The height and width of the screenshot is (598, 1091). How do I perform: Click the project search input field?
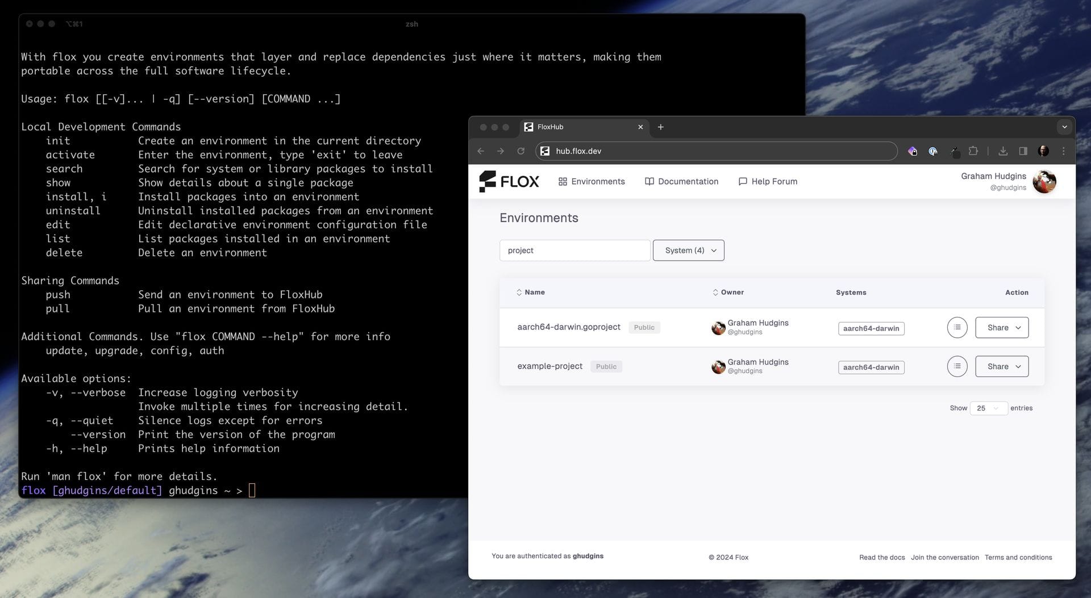(574, 250)
